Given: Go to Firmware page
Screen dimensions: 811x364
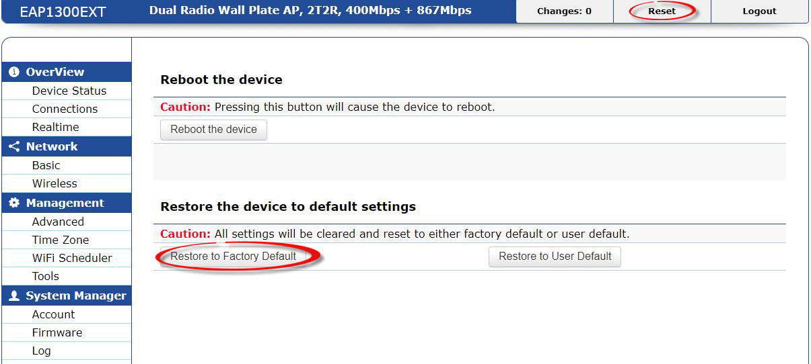Looking at the screenshot, I should coord(57,332).
